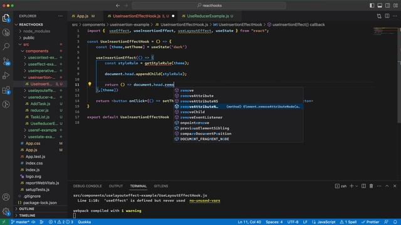
Task: Open Accounts menu in activity bar
Action: [x=6, y=197]
